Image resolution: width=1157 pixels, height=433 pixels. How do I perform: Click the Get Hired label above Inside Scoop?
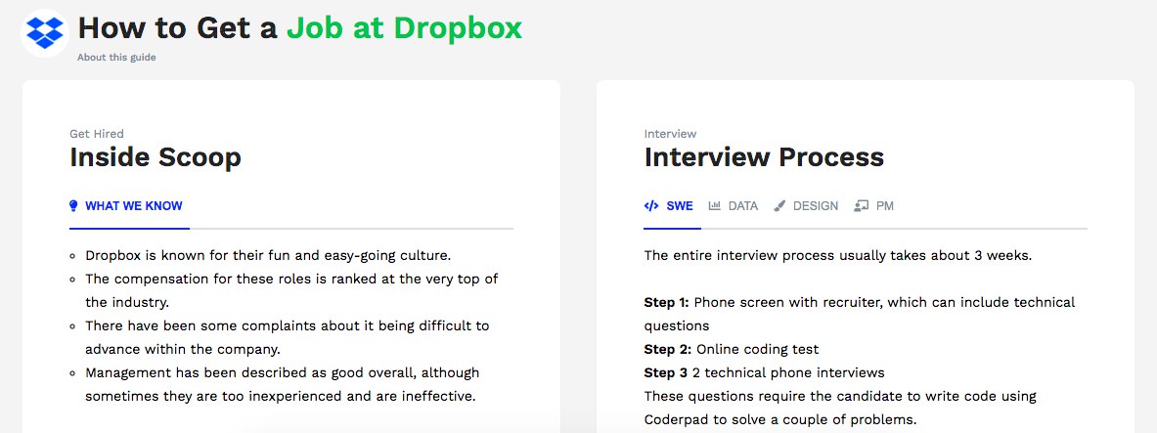(97, 134)
